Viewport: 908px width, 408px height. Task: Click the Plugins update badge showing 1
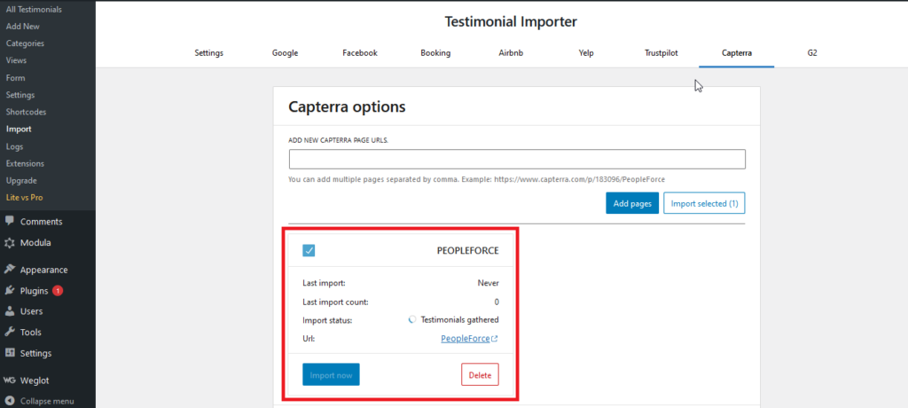tap(58, 291)
